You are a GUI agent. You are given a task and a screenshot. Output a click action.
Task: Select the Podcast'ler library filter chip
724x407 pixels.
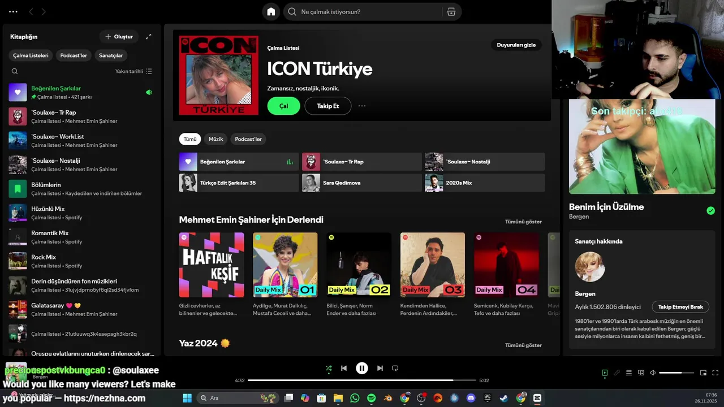(x=74, y=55)
